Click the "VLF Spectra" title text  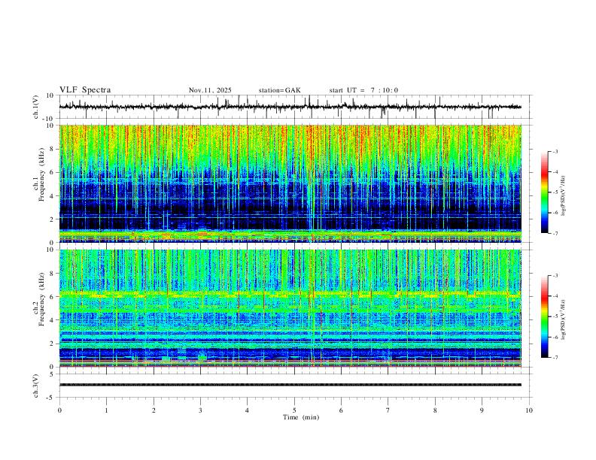[x=85, y=90]
